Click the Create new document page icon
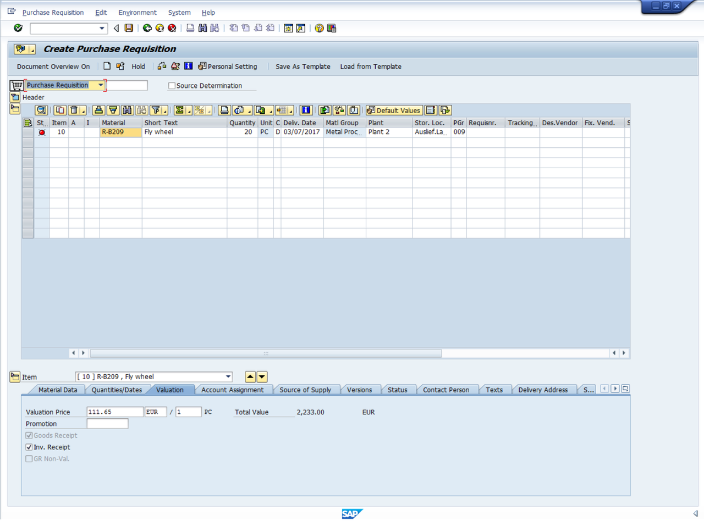This screenshot has width=704, height=521. point(107,66)
